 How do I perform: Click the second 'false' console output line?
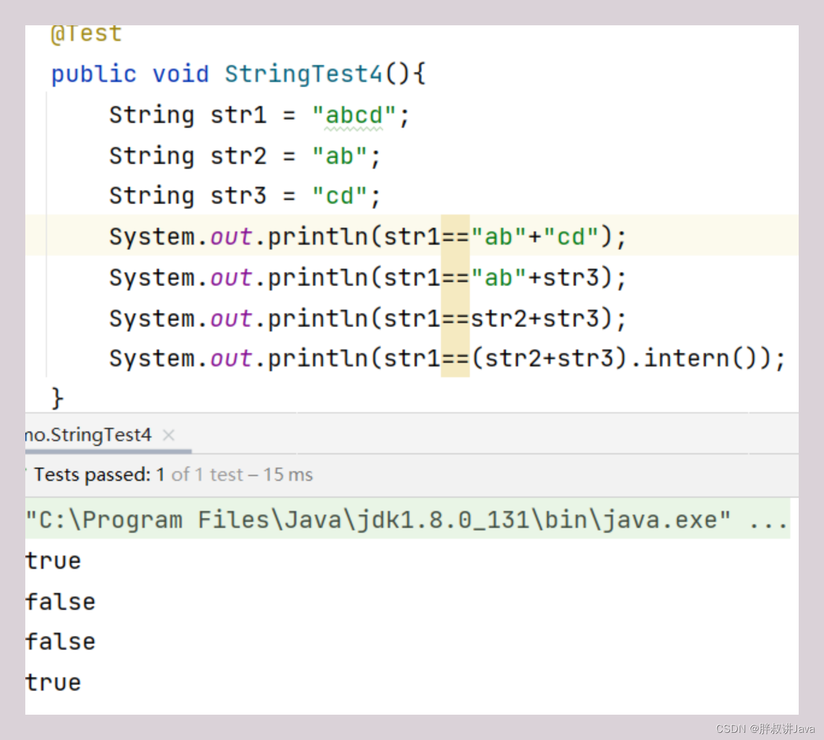[x=60, y=642]
